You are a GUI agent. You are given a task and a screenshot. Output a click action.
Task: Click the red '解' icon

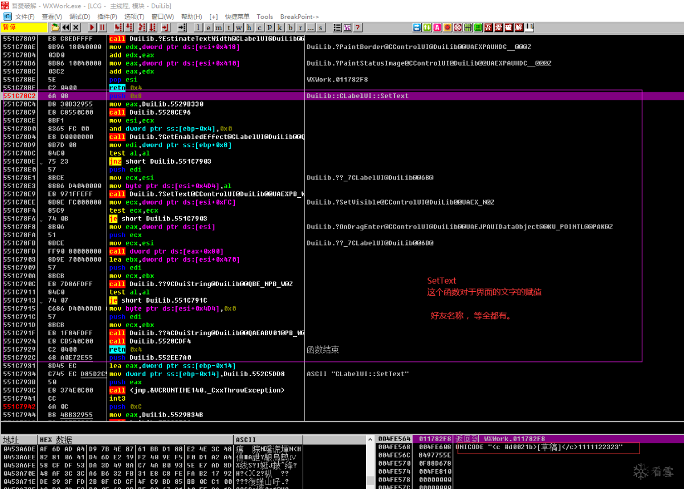click(519, 27)
